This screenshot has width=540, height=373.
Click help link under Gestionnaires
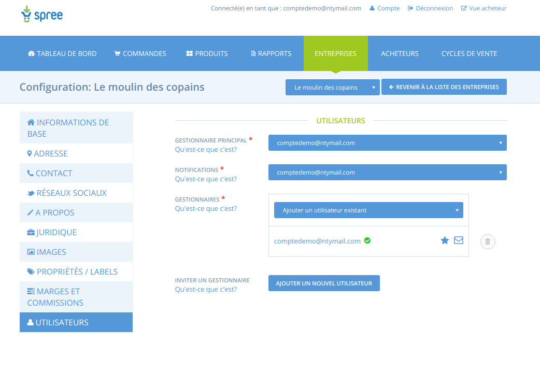[206, 208]
